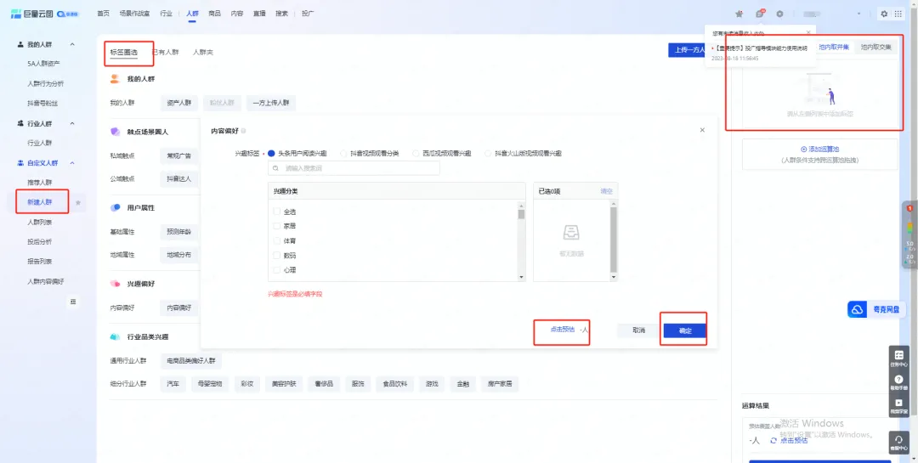Select 抖音视频观看分类 radio option

click(x=344, y=154)
